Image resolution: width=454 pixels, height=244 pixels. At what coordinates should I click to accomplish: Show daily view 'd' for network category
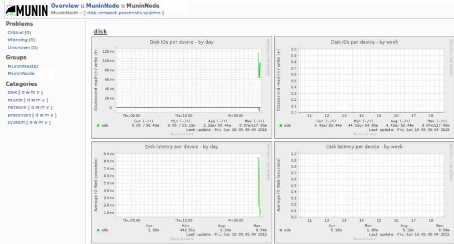click(x=33, y=107)
